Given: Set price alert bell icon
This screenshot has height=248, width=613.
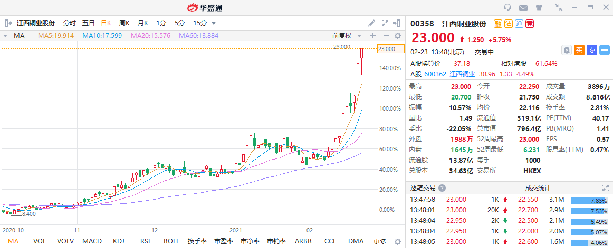Looking at the screenshot, I should pos(567,50).
